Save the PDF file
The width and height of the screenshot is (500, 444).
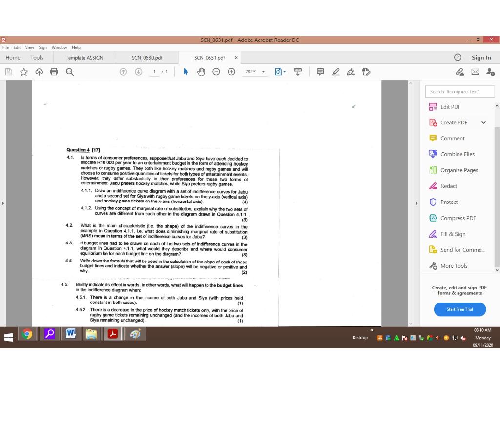tap(8, 72)
